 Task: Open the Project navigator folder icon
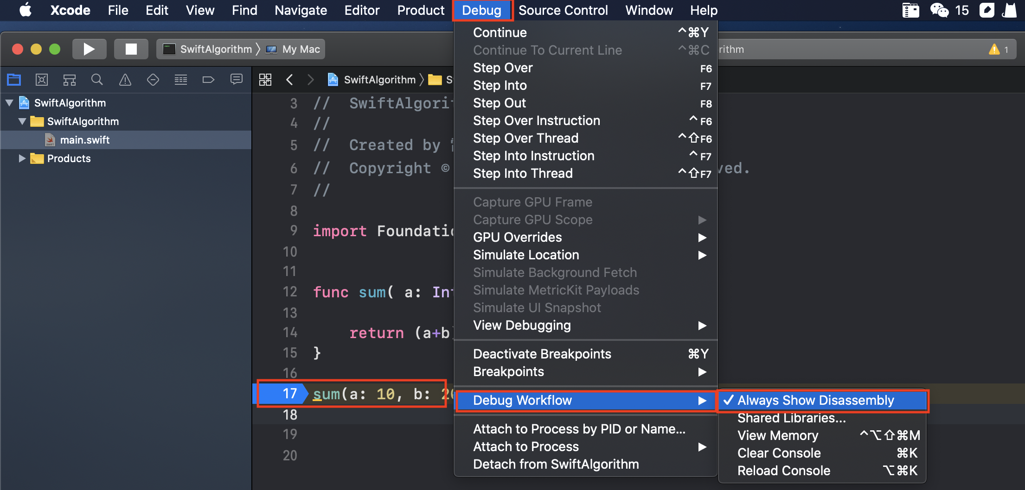[x=14, y=80]
